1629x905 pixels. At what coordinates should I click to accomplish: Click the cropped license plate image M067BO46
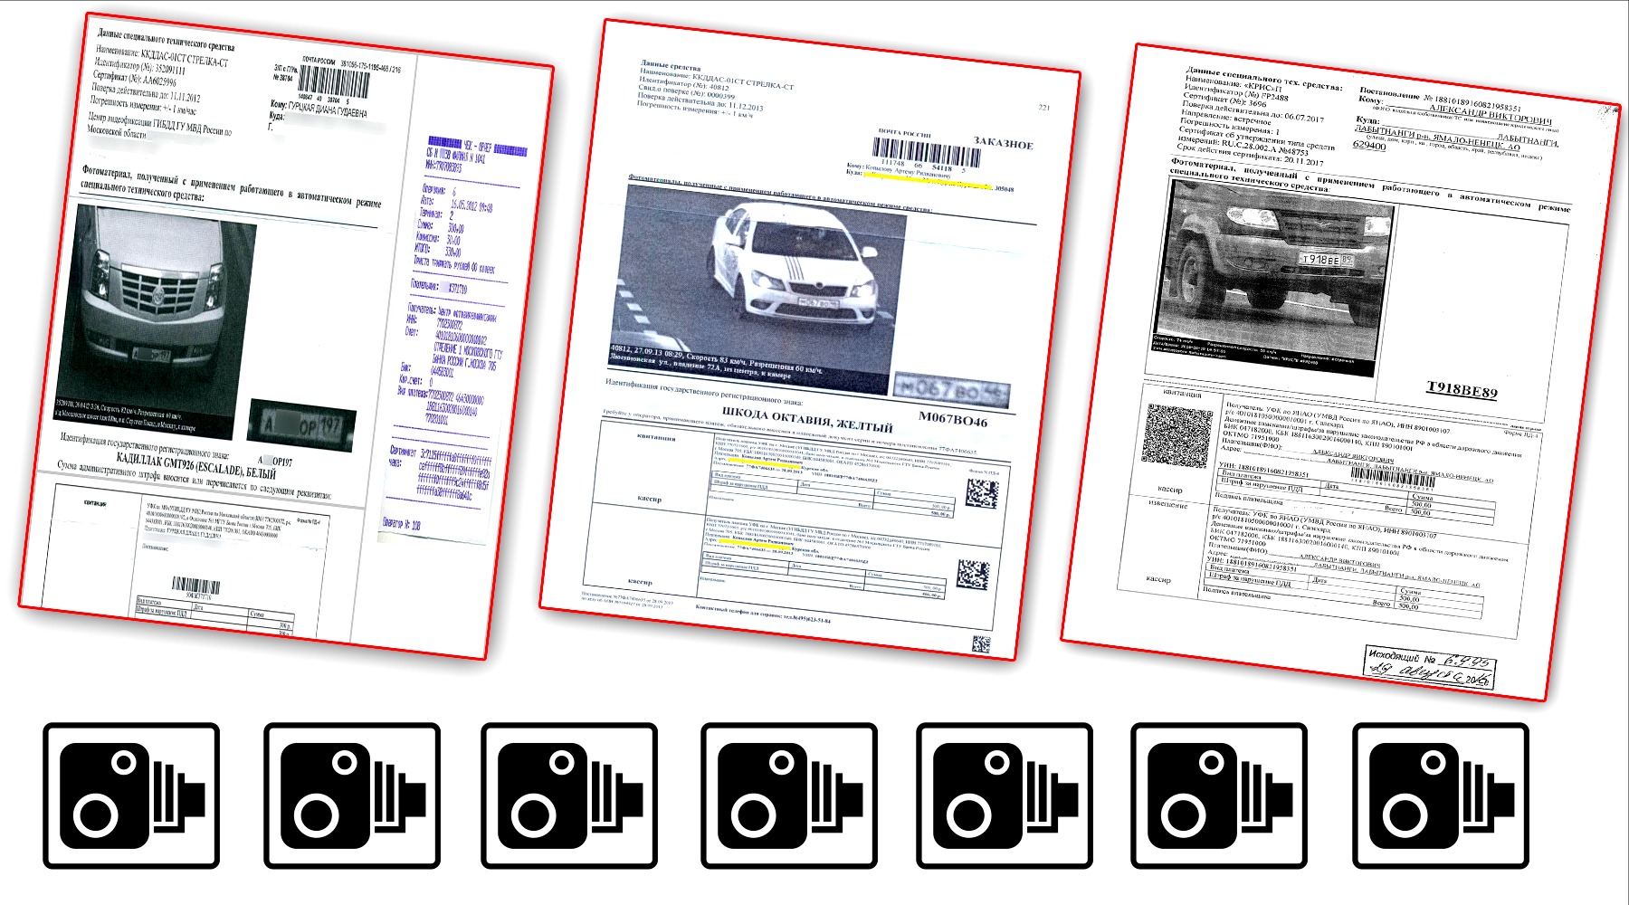tap(950, 390)
